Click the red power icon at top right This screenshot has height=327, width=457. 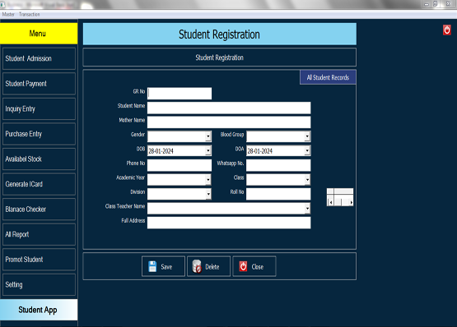tap(447, 30)
